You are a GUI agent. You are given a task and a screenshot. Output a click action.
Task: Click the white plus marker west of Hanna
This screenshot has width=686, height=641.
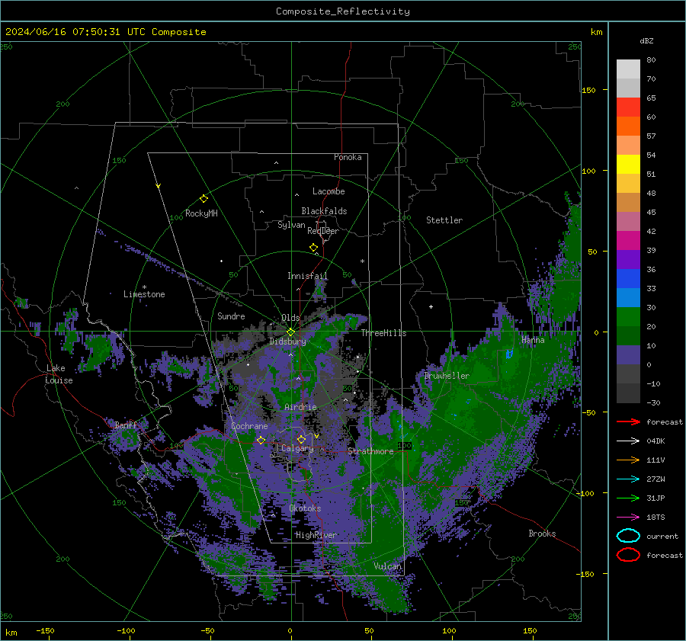[431, 306]
